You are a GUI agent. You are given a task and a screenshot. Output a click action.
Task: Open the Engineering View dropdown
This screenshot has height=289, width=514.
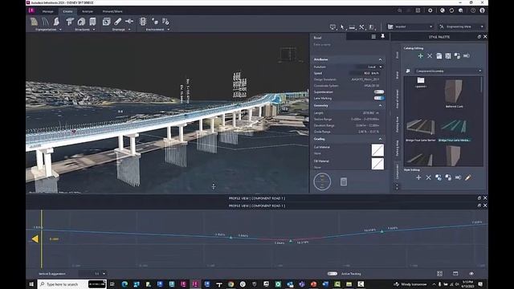(x=462, y=26)
